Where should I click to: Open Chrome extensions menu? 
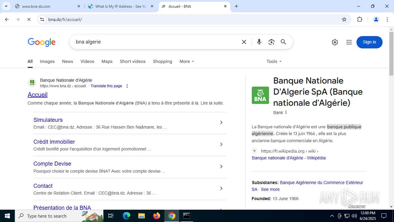(360, 19)
